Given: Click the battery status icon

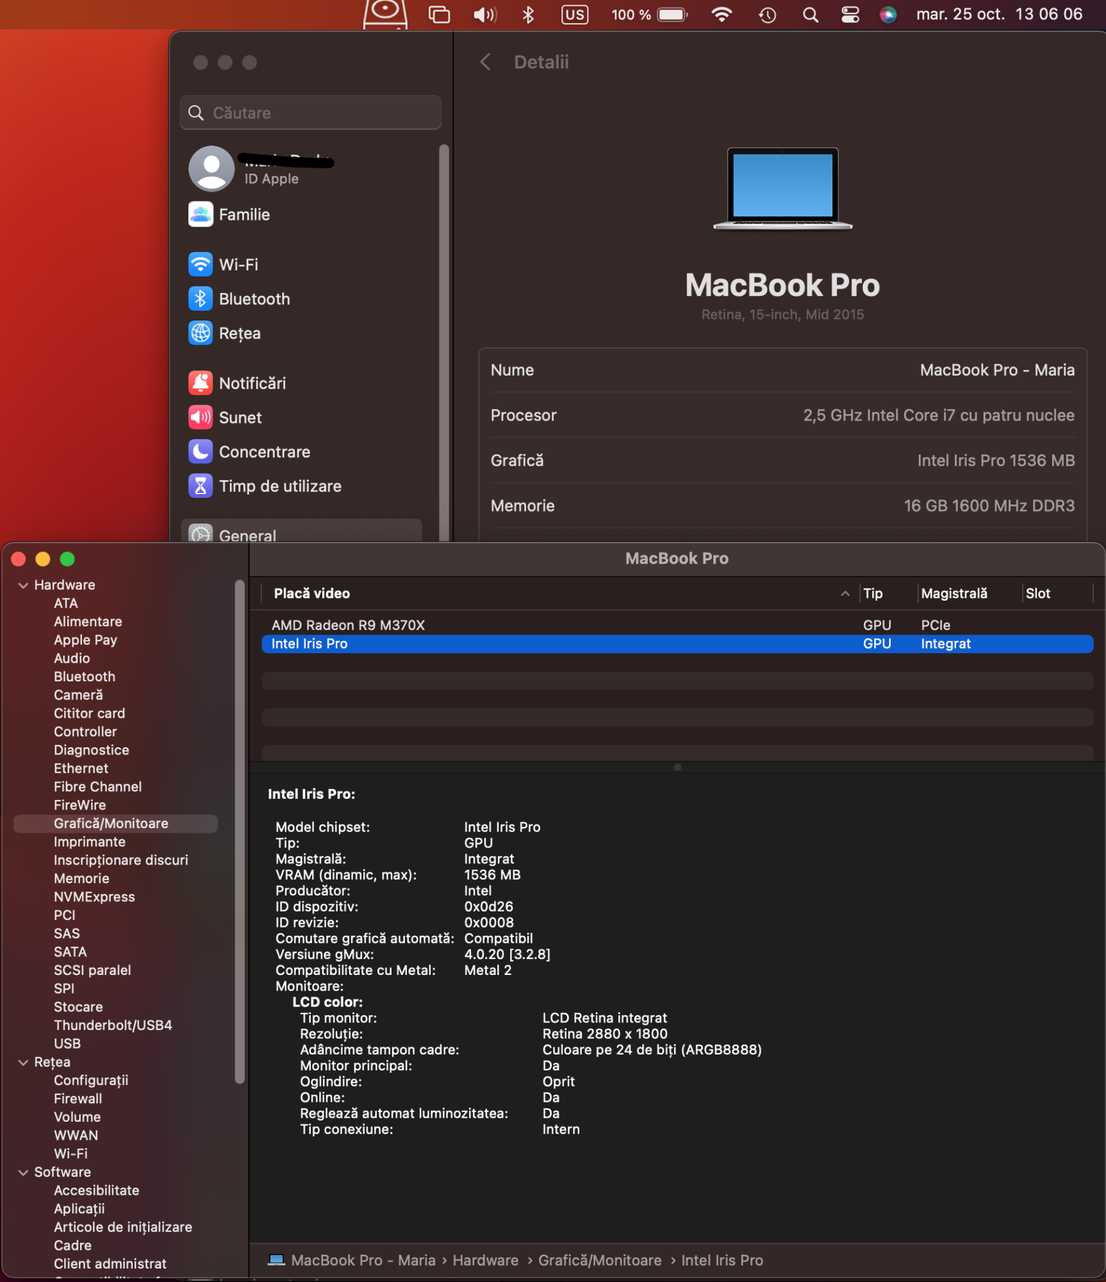Looking at the screenshot, I should click(672, 14).
